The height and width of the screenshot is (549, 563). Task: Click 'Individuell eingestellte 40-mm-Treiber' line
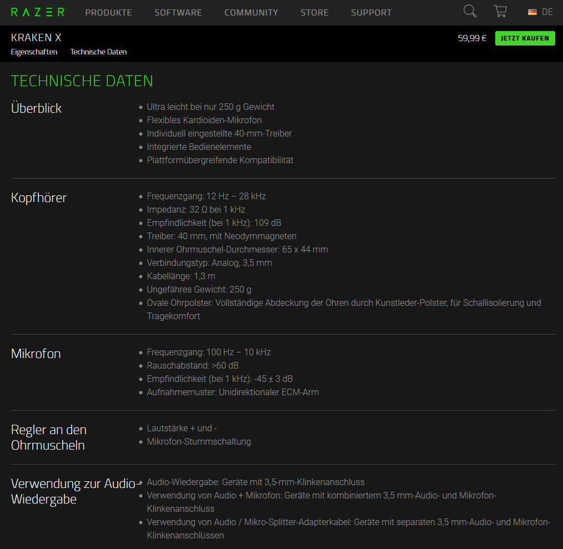(219, 133)
